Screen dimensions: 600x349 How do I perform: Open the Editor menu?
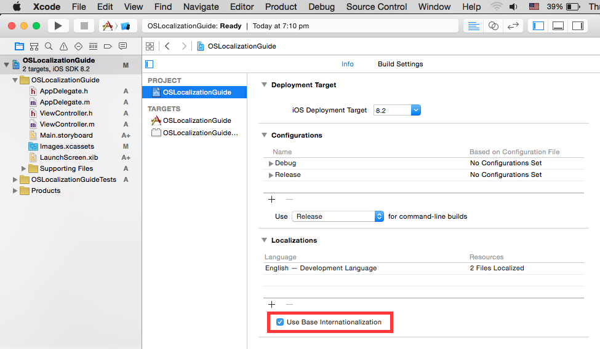[x=242, y=7]
